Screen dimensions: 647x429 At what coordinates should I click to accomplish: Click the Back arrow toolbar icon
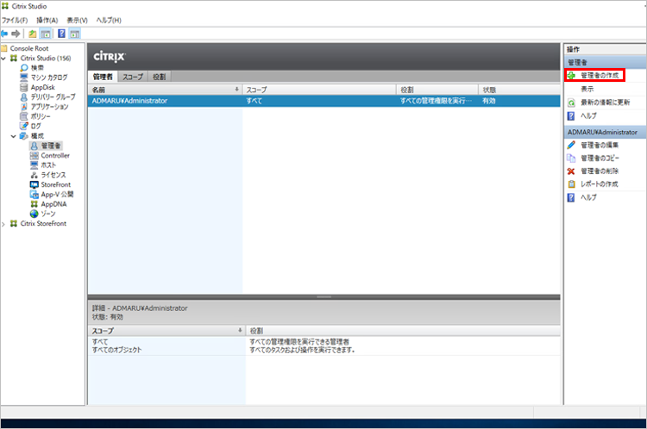(x=4, y=34)
